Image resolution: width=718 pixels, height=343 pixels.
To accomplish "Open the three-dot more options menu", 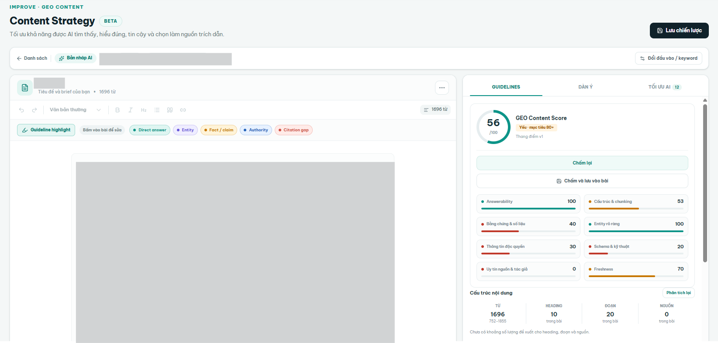I will click(442, 88).
